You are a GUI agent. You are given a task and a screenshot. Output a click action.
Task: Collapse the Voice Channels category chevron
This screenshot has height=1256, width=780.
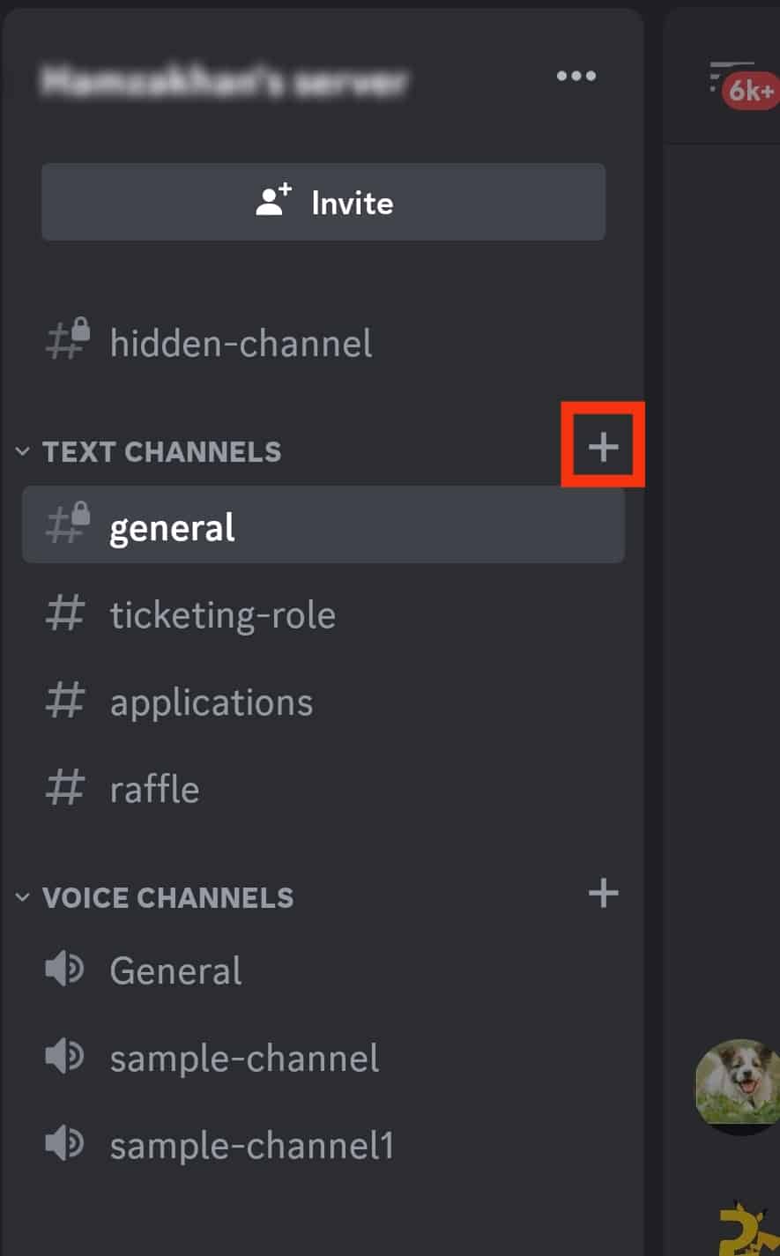[x=22, y=897]
